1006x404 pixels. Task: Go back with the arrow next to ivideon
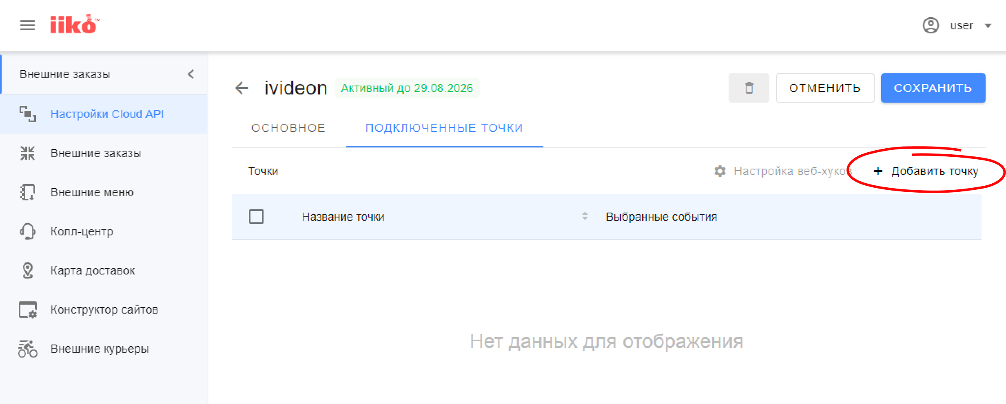tap(242, 88)
